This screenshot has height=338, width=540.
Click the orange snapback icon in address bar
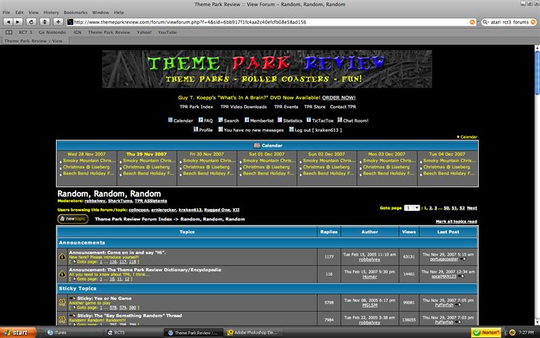point(473,22)
